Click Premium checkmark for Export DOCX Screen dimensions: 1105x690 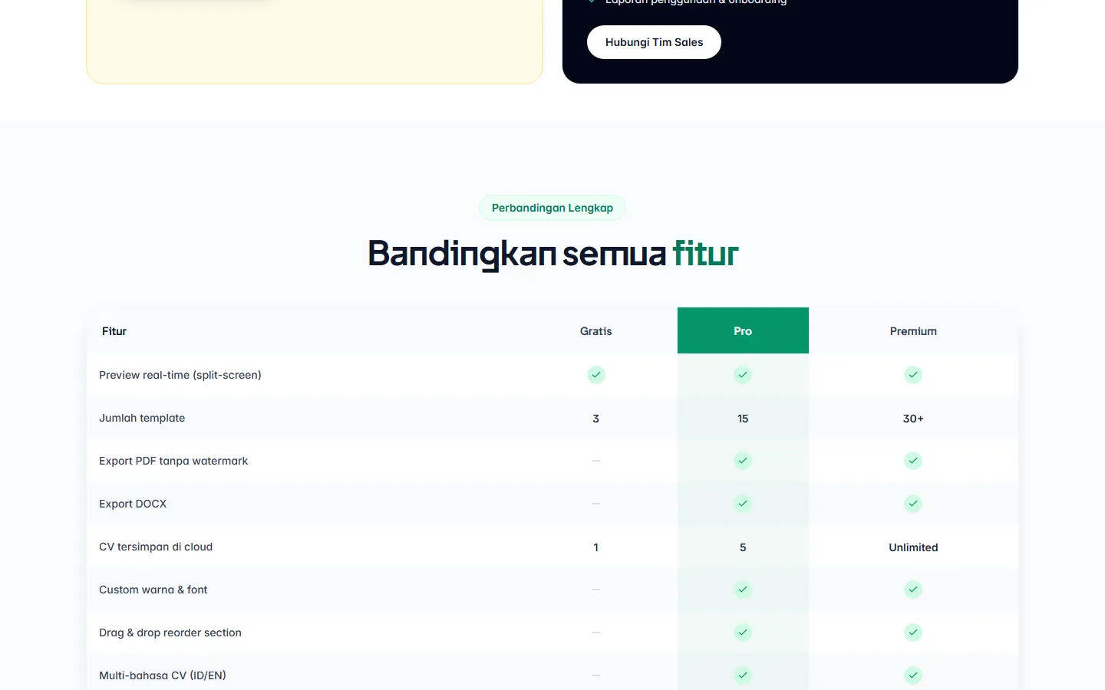click(x=913, y=504)
